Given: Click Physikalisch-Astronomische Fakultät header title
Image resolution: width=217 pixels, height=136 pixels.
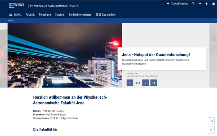Looking at the screenshot, I should coord(55,6).
